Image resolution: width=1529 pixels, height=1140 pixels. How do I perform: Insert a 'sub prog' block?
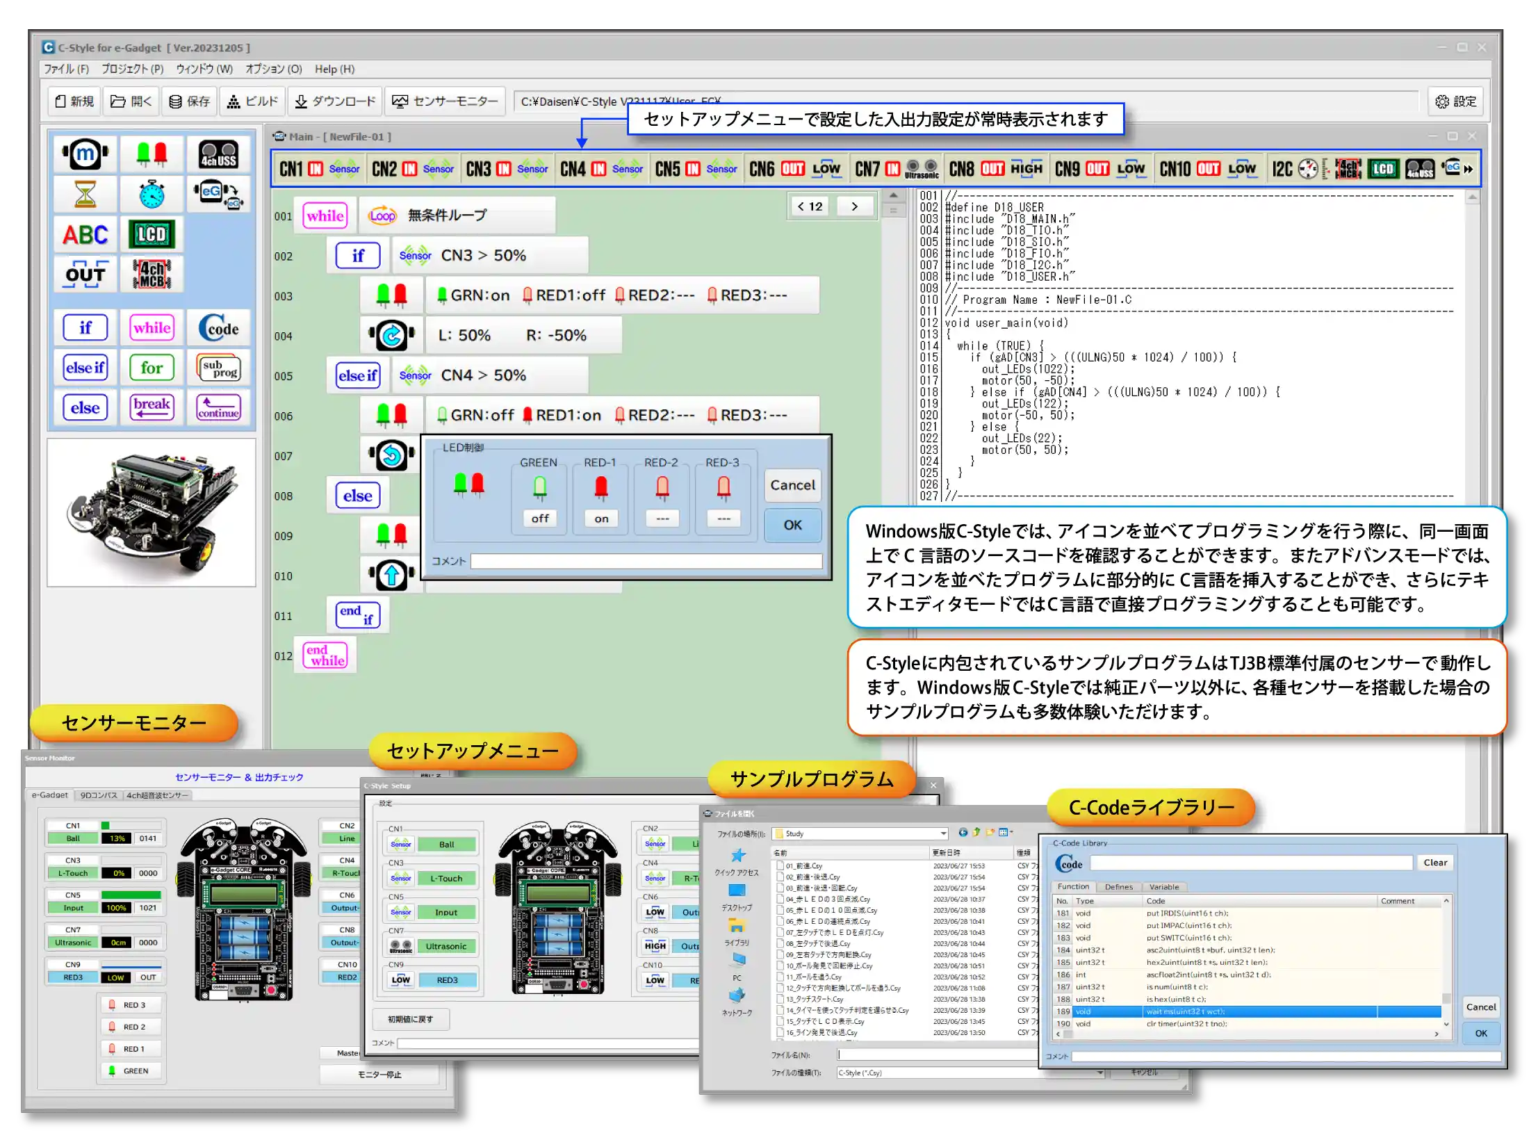coord(218,368)
